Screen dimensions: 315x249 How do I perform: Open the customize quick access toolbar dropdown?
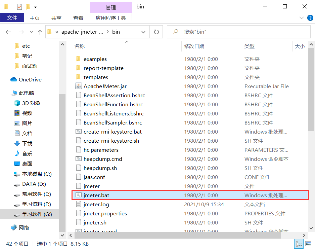pyautogui.click(x=35, y=7)
